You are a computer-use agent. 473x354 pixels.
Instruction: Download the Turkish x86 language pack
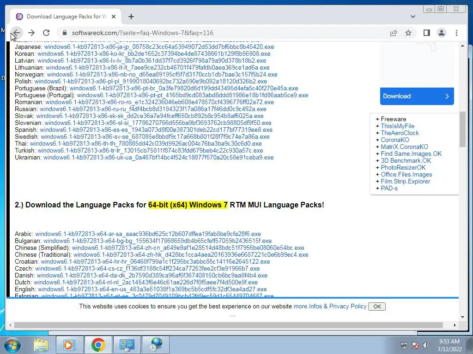click(150, 151)
